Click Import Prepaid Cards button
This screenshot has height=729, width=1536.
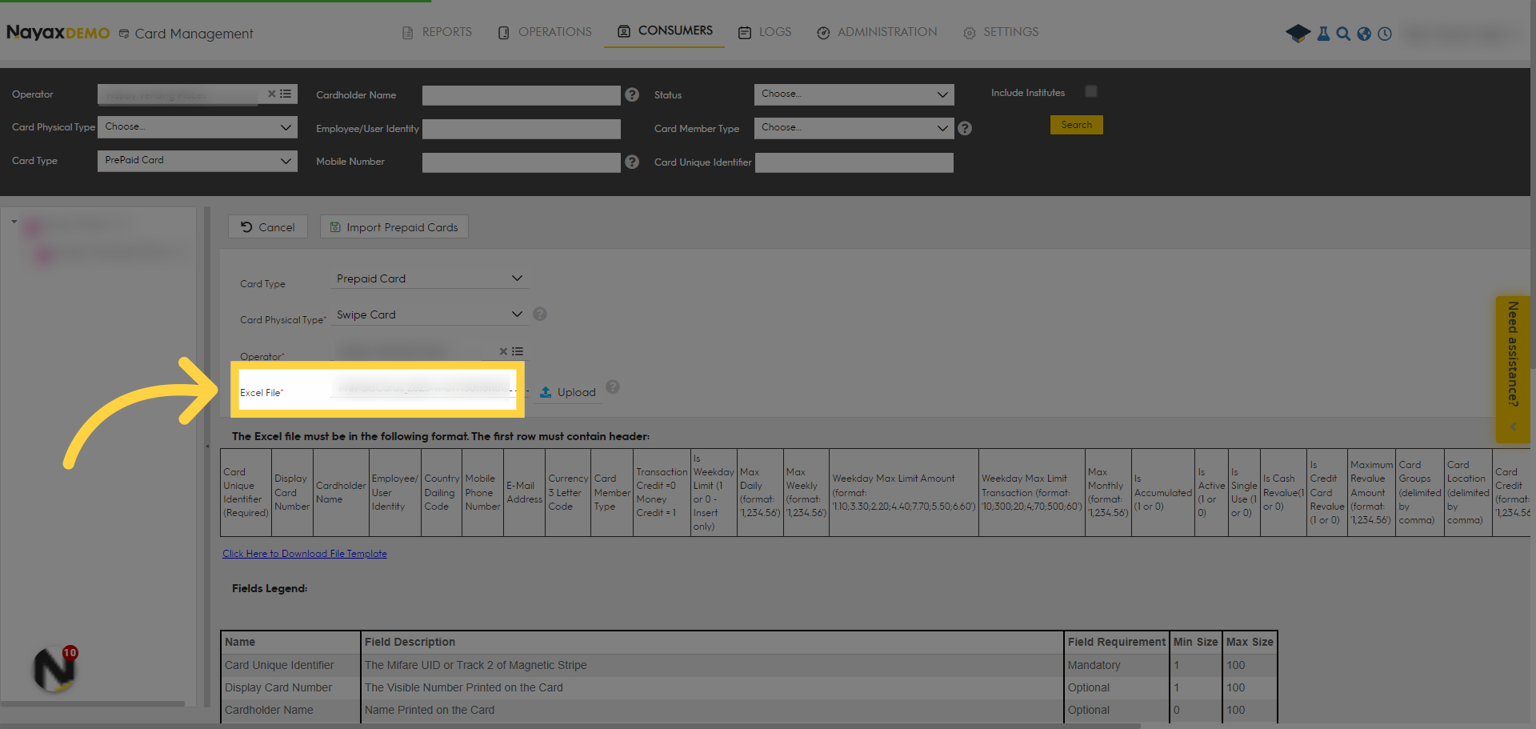pyautogui.click(x=394, y=226)
